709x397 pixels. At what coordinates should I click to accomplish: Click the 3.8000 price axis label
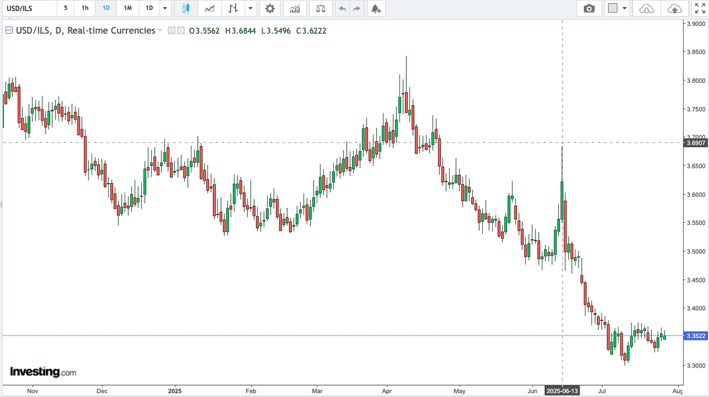point(695,81)
